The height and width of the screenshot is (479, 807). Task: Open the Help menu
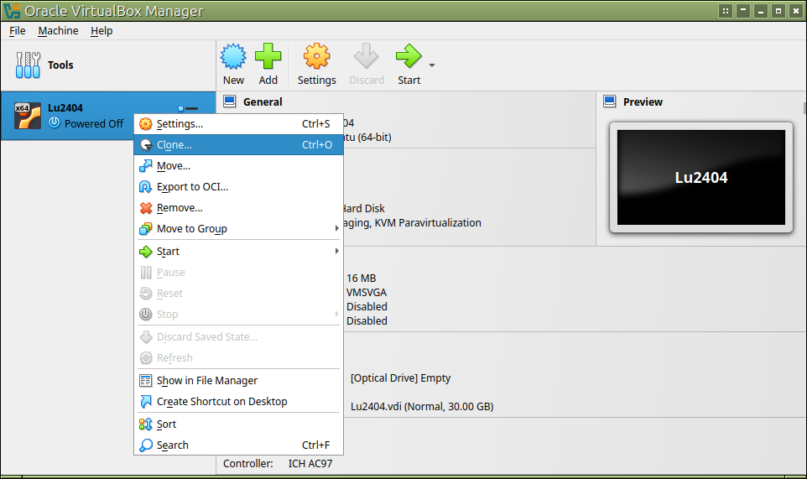pos(102,31)
